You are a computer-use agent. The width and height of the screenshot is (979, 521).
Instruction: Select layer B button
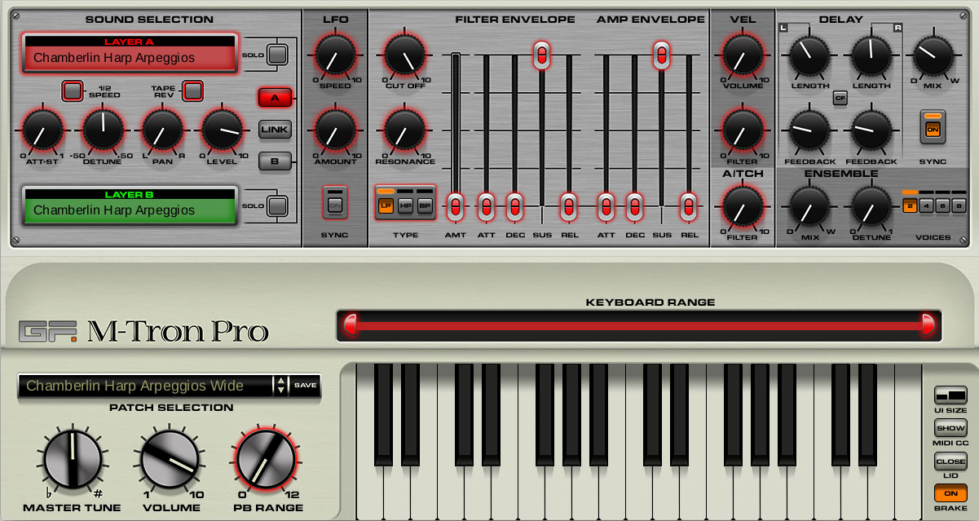276,161
